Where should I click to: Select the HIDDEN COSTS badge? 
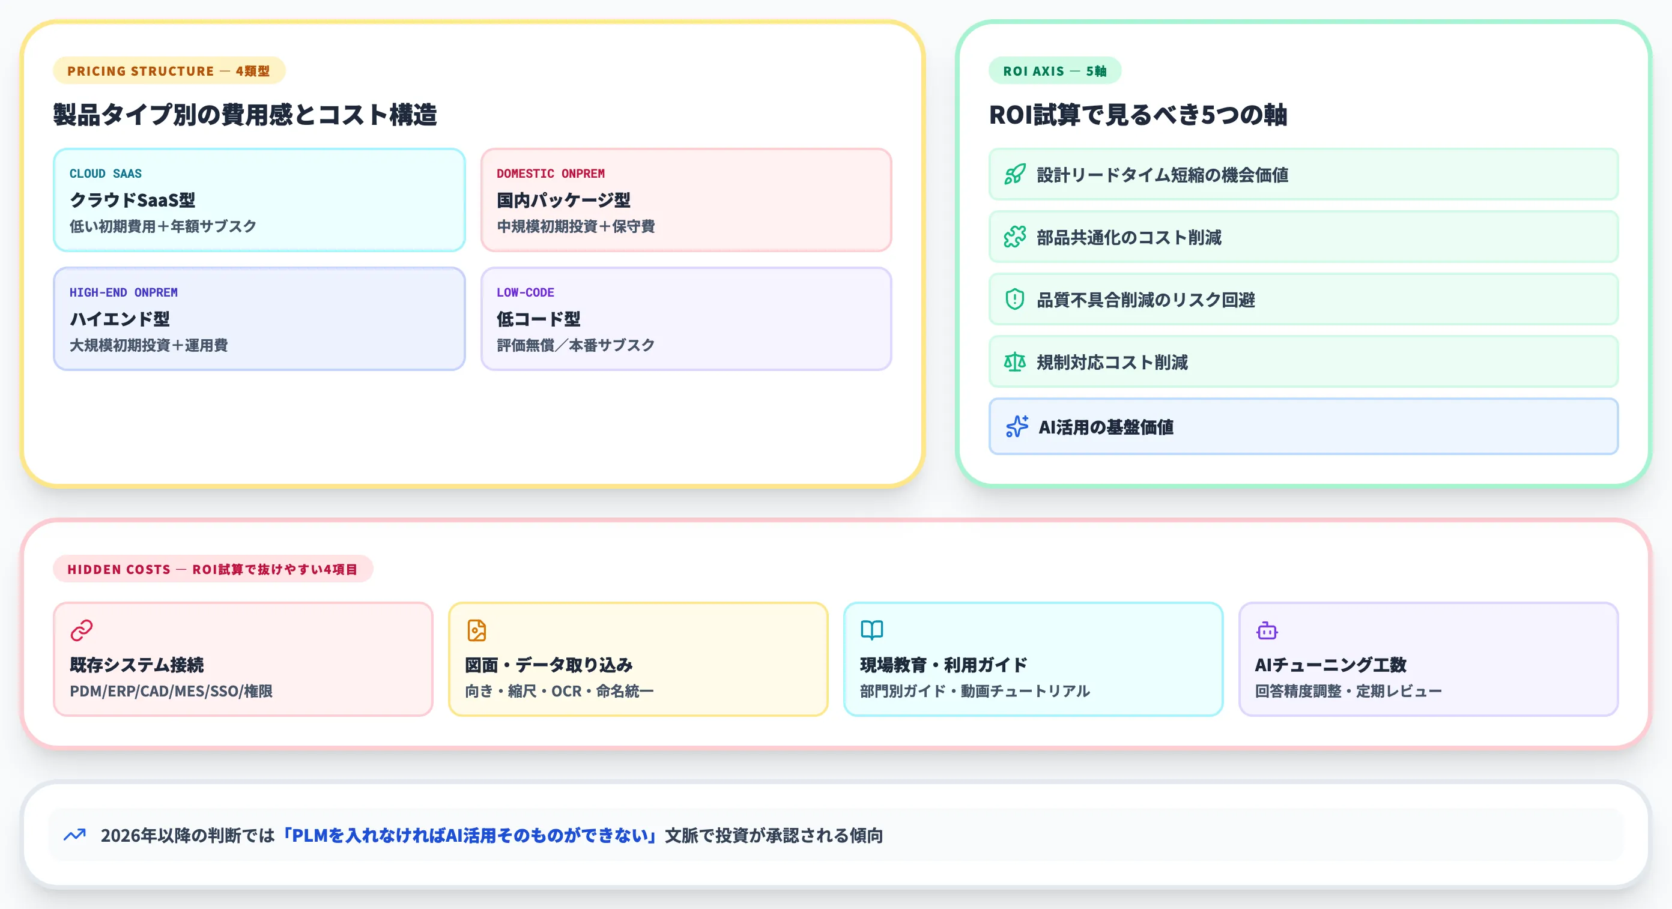[213, 569]
